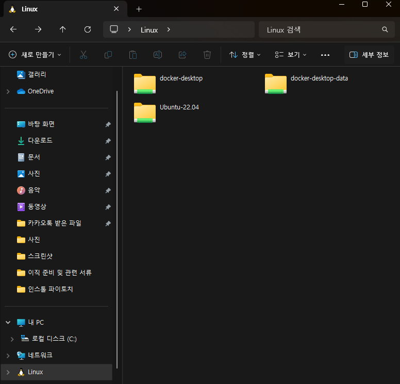The height and width of the screenshot is (384, 400).
Task: Click the Copy icon in toolbar
Action: [x=108, y=55]
